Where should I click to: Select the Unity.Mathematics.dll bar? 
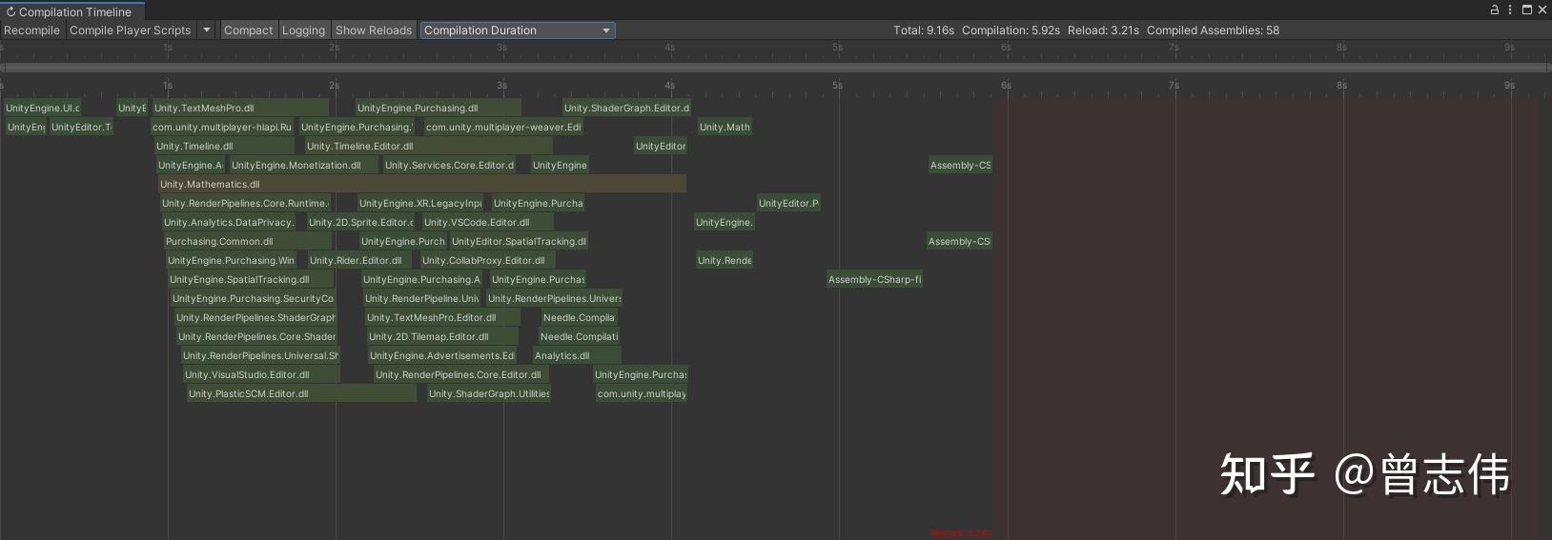pyautogui.click(x=422, y=184)
